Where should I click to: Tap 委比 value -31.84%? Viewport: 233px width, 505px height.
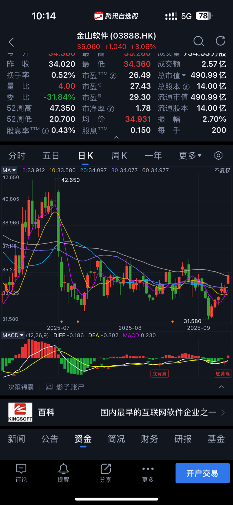coord(59,97)
